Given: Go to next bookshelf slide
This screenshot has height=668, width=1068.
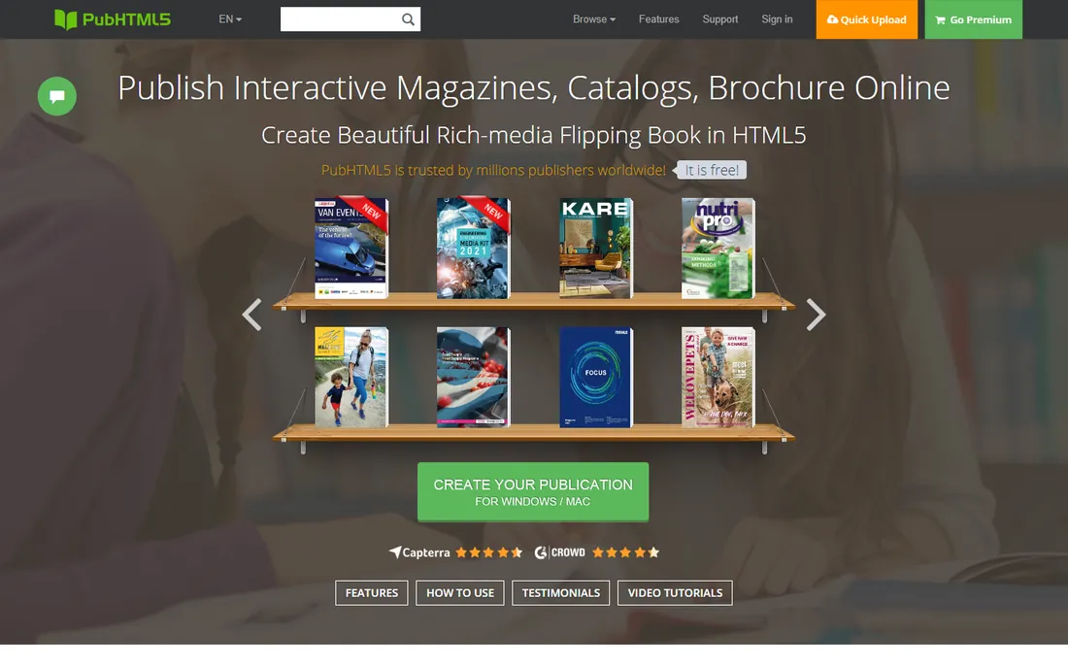Looking at the screenshot, I should (x=816, y=315).
